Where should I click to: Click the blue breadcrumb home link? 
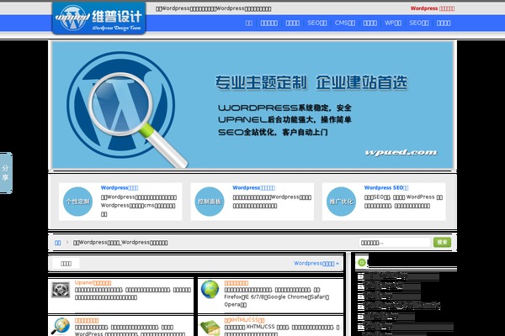tap(57, 243)
